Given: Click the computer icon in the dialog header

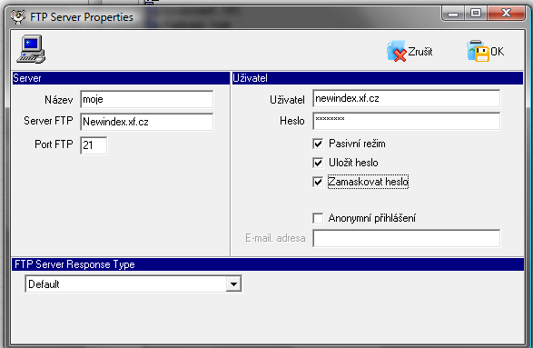Looking at the screenshot, I should [31, 49].
